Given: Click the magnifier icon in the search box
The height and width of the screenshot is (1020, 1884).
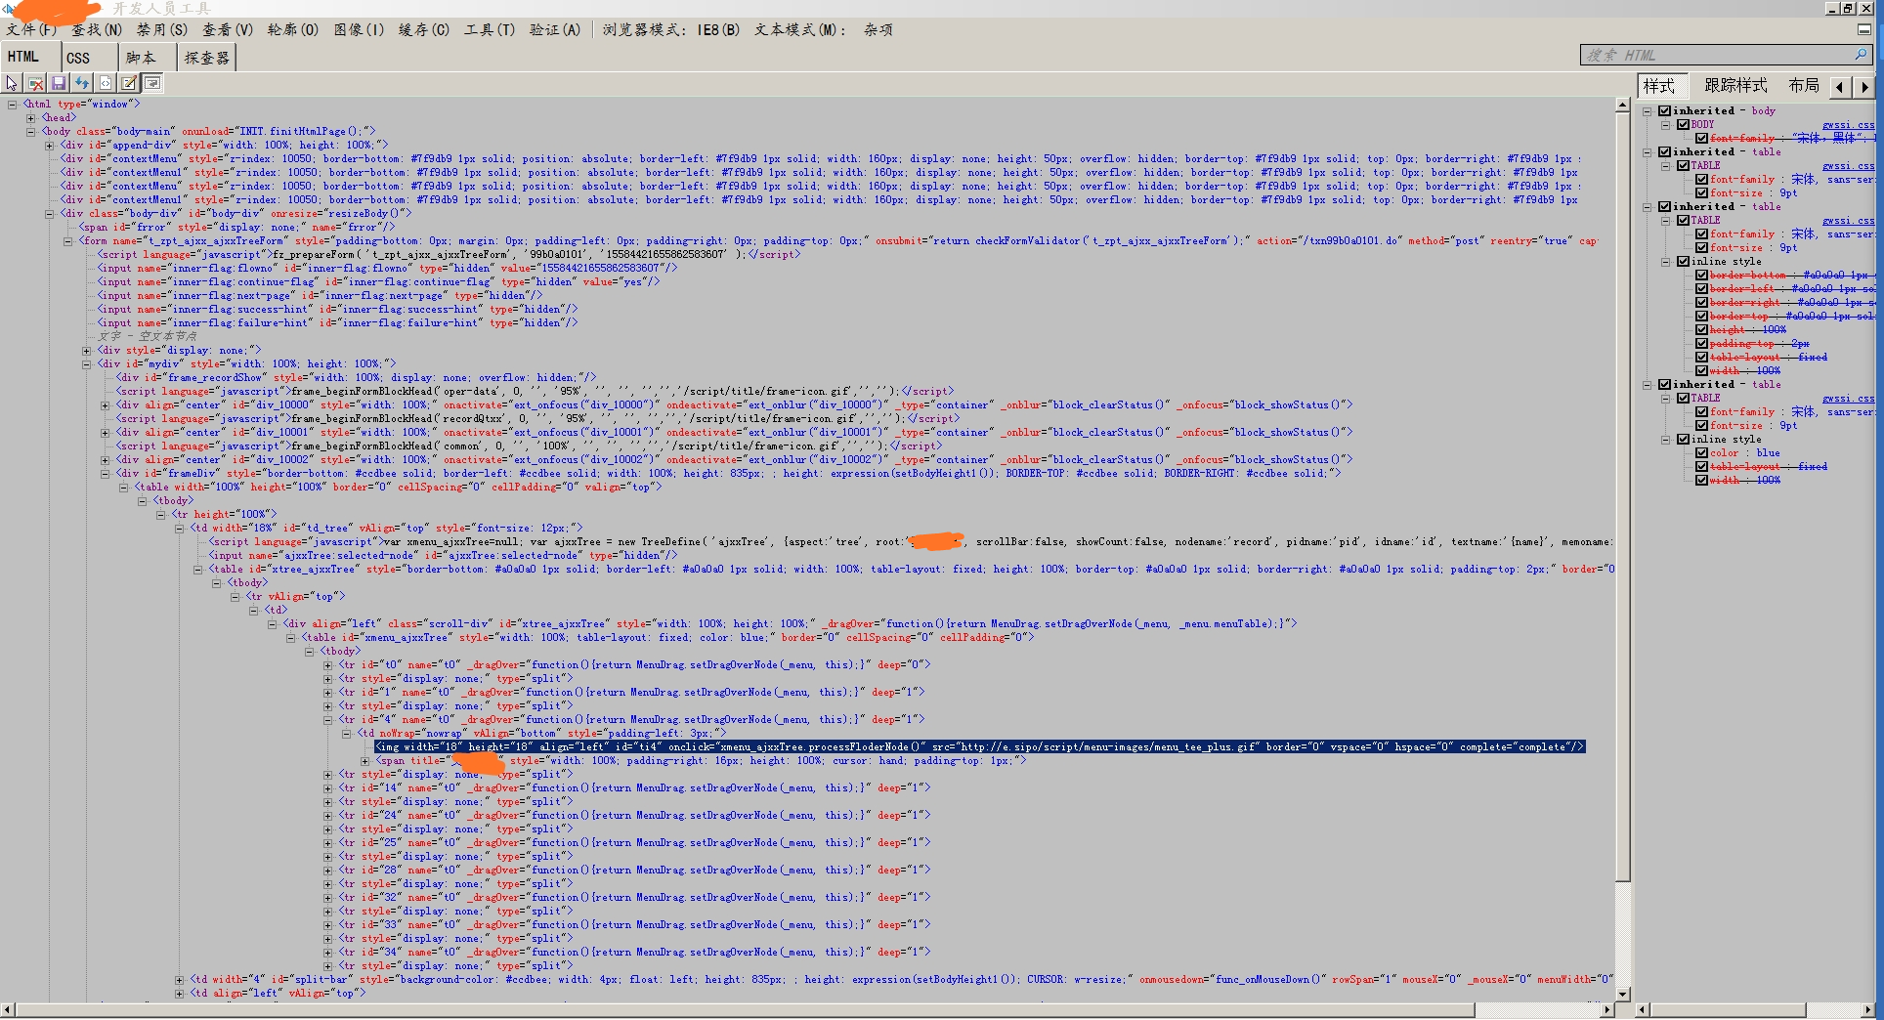Looking at the screenshot, I should tap(1861, 55).
